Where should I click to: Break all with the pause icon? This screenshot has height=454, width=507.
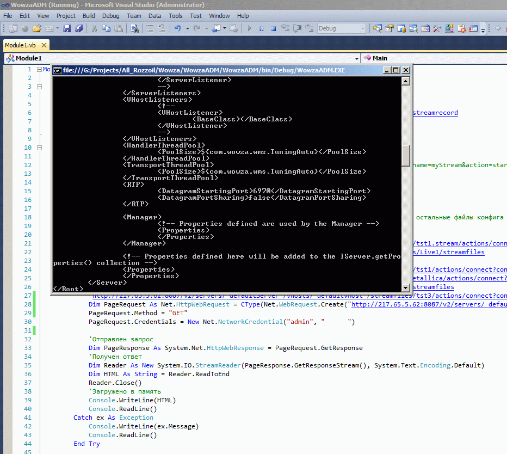tap(261, 28)
